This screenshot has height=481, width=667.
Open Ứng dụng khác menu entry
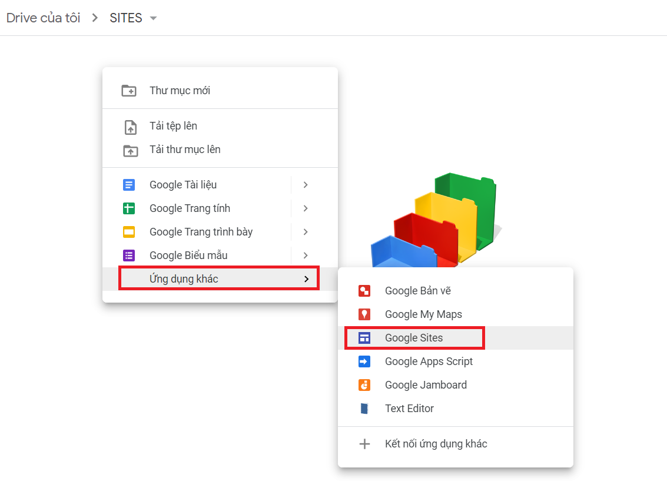(220, 279)
